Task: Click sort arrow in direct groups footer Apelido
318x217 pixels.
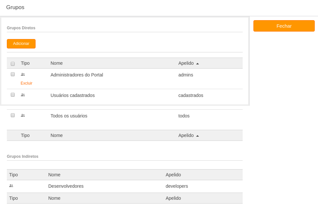Action: pyautogui.click(x=198, y=136)
